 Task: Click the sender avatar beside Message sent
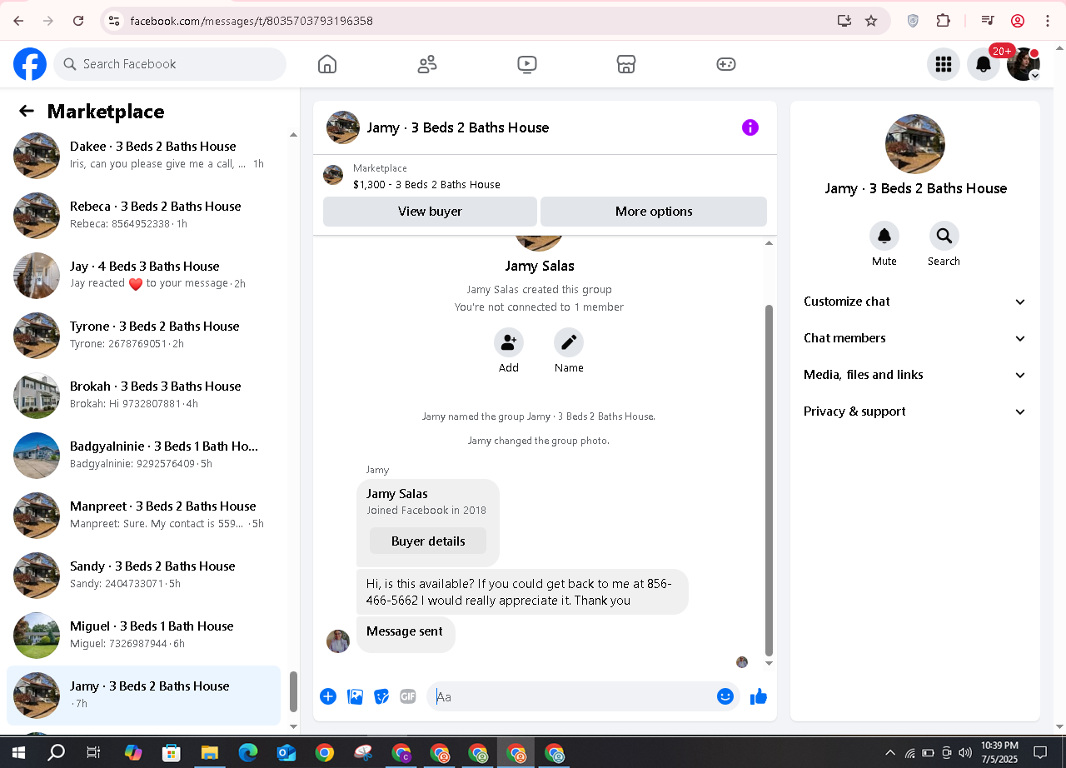click(x=338, y=641)
